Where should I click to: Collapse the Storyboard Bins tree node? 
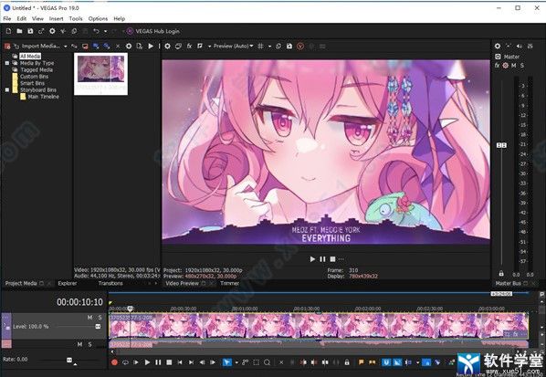(x=7, y=89)
